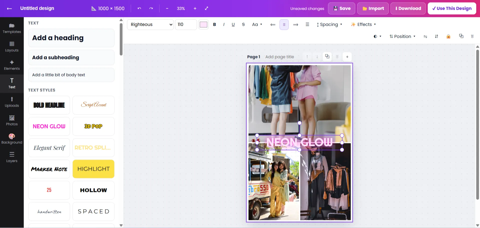
Task: Undo the last action
Action: click(x=139, y=8)
